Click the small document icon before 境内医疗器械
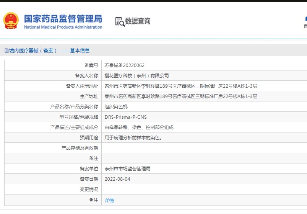This screenshot has height=214, width=307. 6,51
